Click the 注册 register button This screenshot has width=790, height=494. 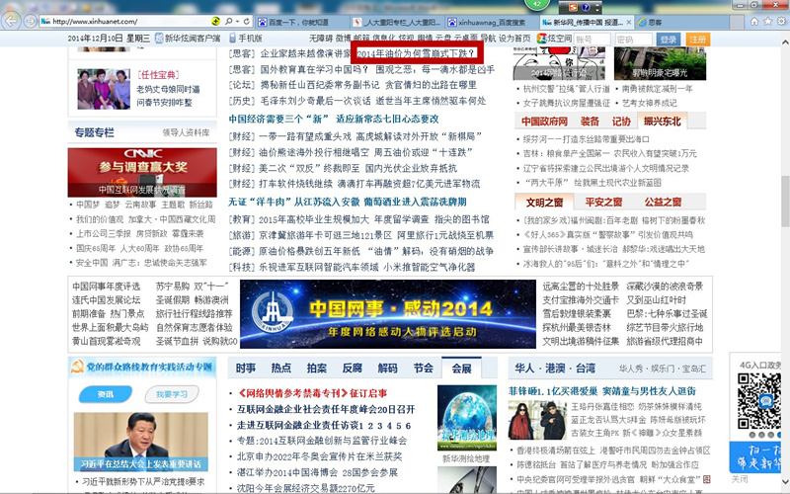(x=697, y=40)
